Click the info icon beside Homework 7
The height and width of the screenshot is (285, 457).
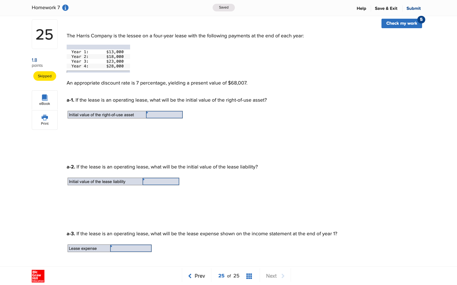click(x=65, y=8)
